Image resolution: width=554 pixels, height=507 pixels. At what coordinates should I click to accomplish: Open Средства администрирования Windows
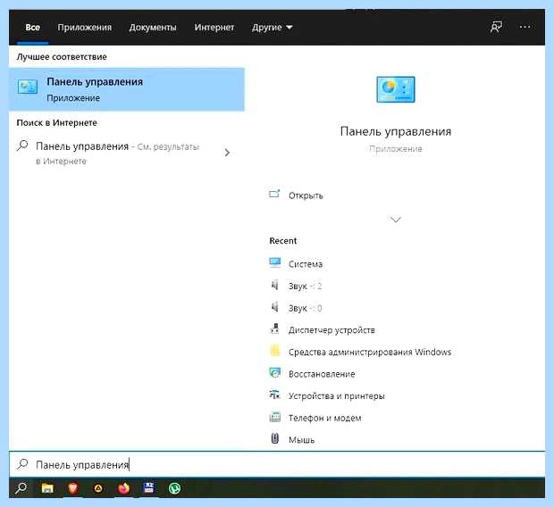pos(370,352)
